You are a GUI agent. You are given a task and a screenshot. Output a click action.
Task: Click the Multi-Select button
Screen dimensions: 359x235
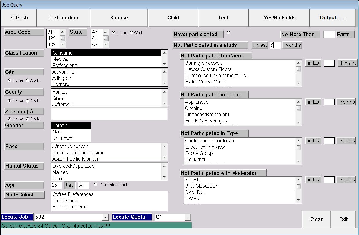[x=24, y=195]
